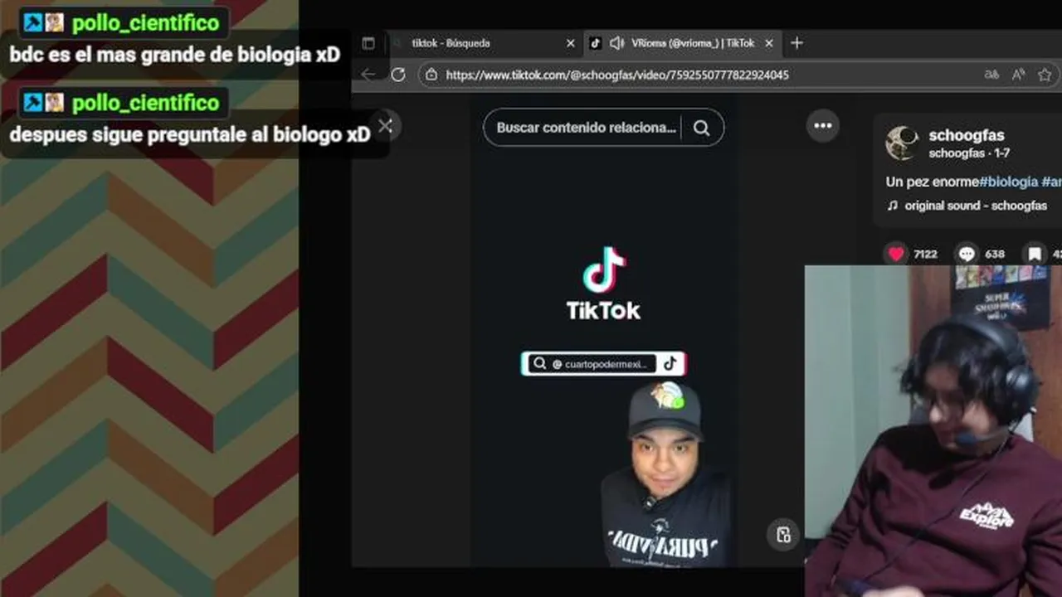Start read aloud from address bar

click(1019, 75)
